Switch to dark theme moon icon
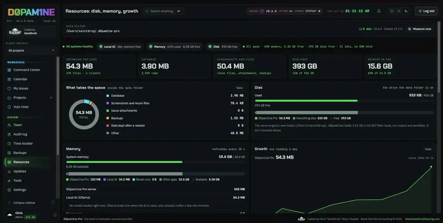This screenshot has width=443, height=223. [406, 11]
